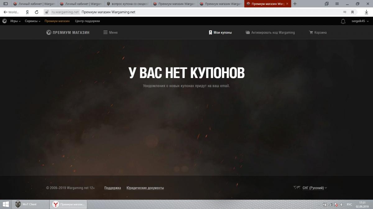Open notifications bell icon
The width and height of the screenshot is (373, 209).
[343, 21]
